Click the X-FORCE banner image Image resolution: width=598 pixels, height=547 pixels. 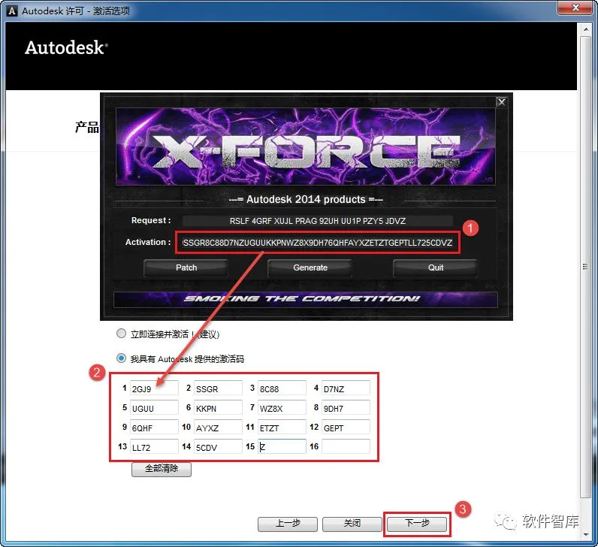tap(306, 147)
